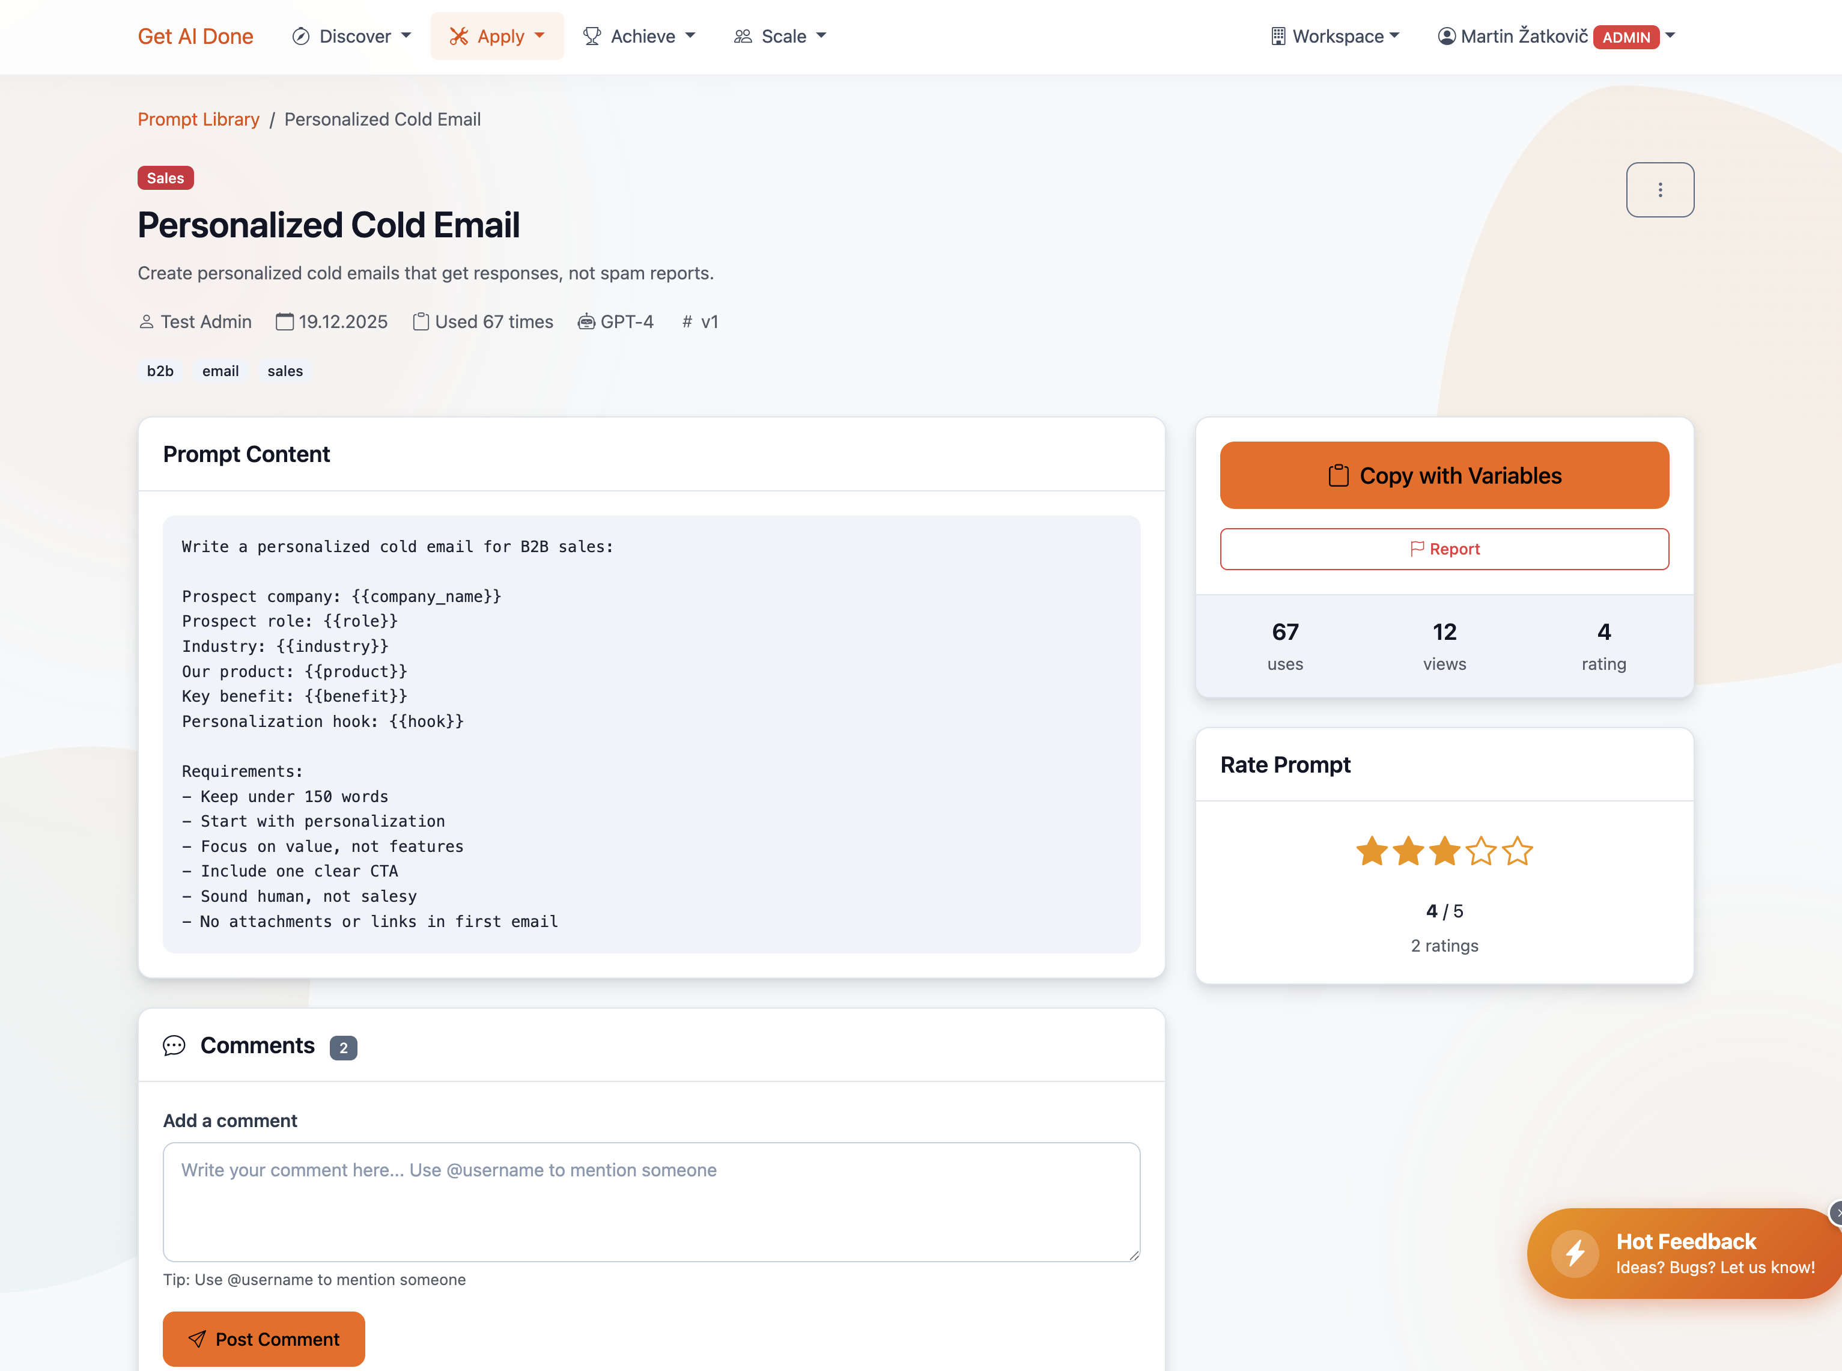Focus the comment text area
The image size is (1842, 1371).
click(x=651, y=1202)
